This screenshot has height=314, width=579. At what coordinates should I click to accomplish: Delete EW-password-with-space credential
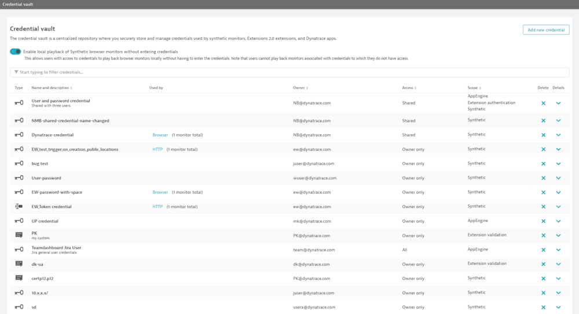[x=543, y=193]
